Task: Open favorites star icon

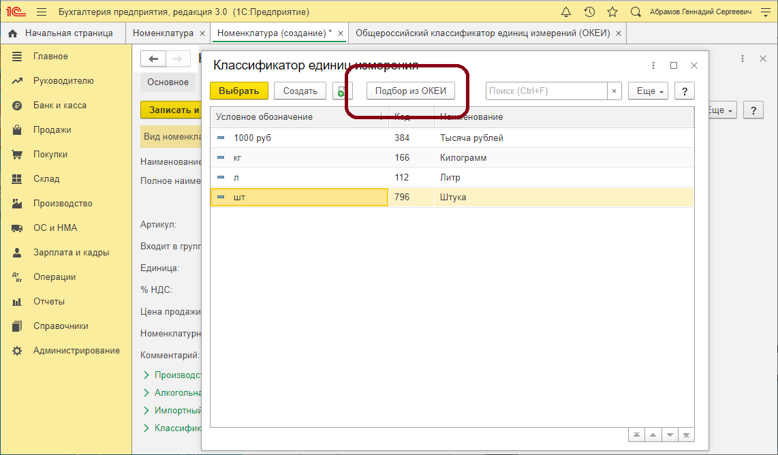Action: [612, 12]
